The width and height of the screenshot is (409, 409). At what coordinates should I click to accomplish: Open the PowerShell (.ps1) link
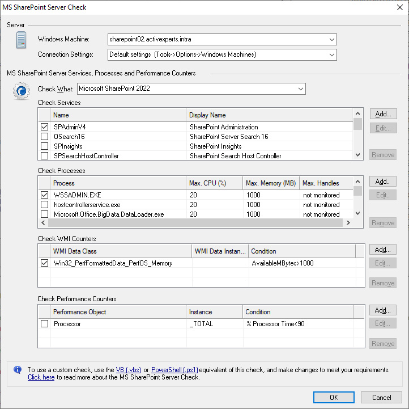point(174,370)
